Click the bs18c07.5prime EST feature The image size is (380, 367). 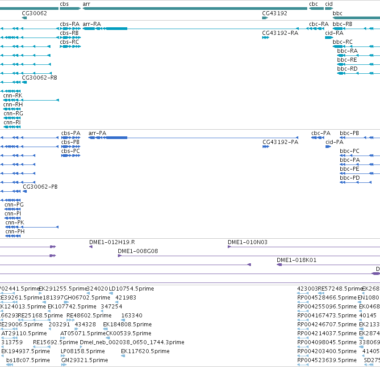(9, 365)
